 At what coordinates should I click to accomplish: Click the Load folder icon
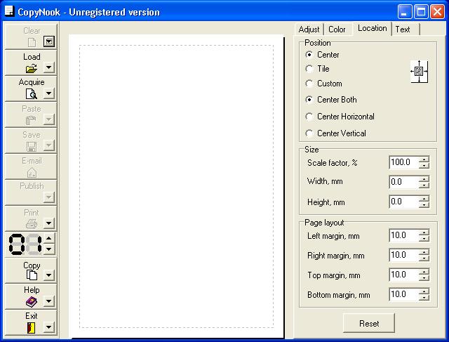point(32,68)
